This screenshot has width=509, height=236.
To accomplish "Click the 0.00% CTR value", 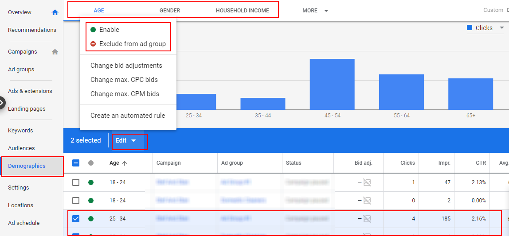I will [479, 201].
